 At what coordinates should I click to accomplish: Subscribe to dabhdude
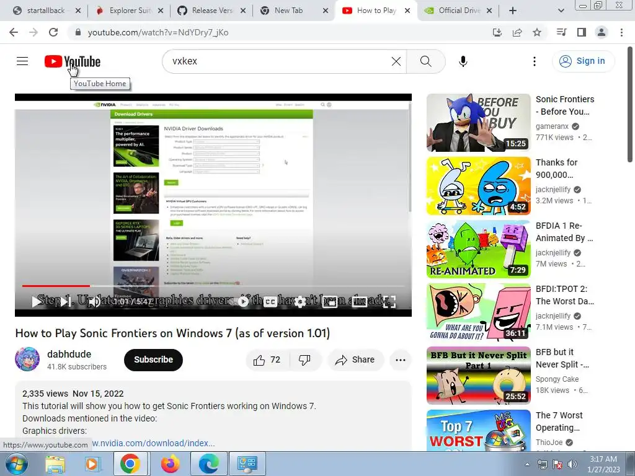153,359
